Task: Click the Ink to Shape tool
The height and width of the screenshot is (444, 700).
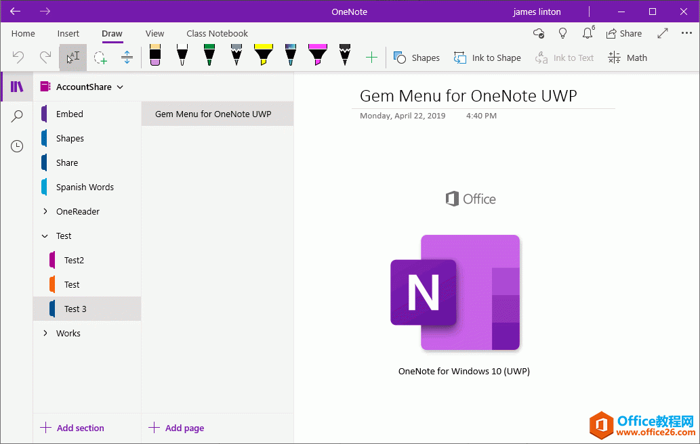Action: [x=487, y=58]
